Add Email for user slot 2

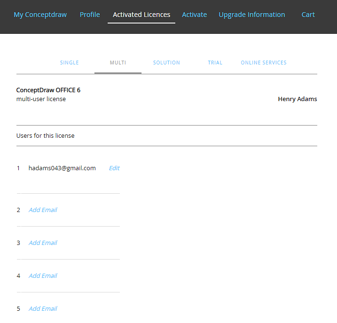pos(43,210)
